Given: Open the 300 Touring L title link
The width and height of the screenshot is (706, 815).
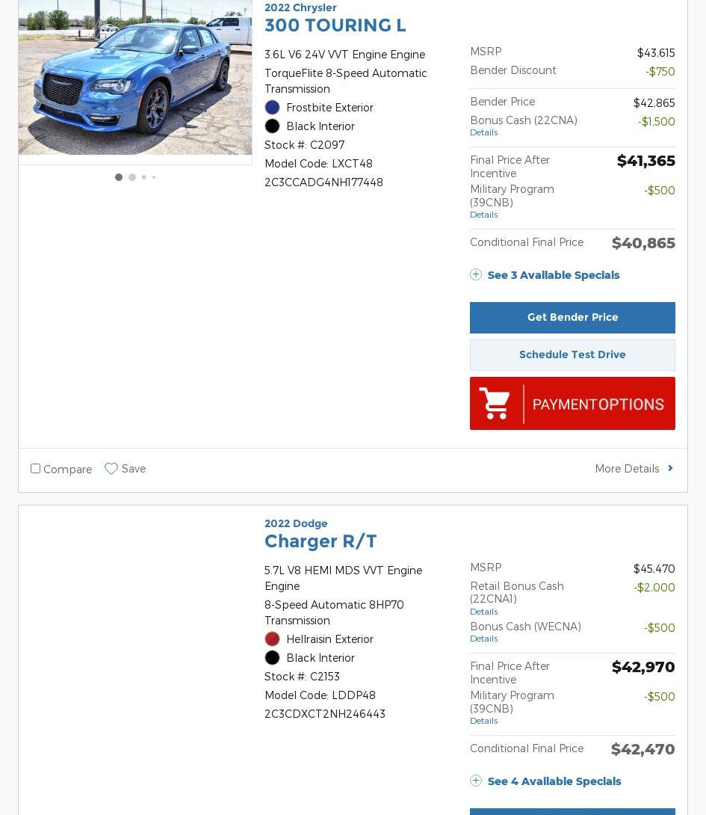Looking at the screenshot, I should pos(335,25).
